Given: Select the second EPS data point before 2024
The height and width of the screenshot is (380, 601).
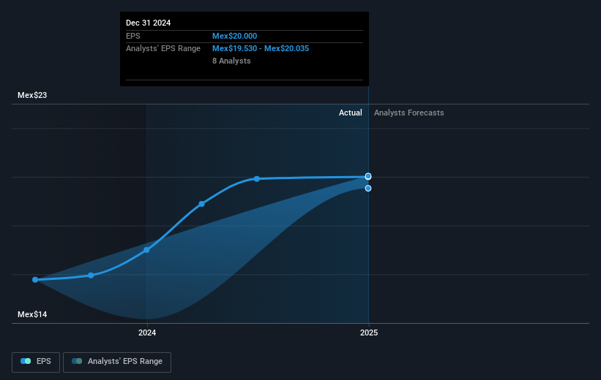Looking at the screenshot, I should (91, 275).
